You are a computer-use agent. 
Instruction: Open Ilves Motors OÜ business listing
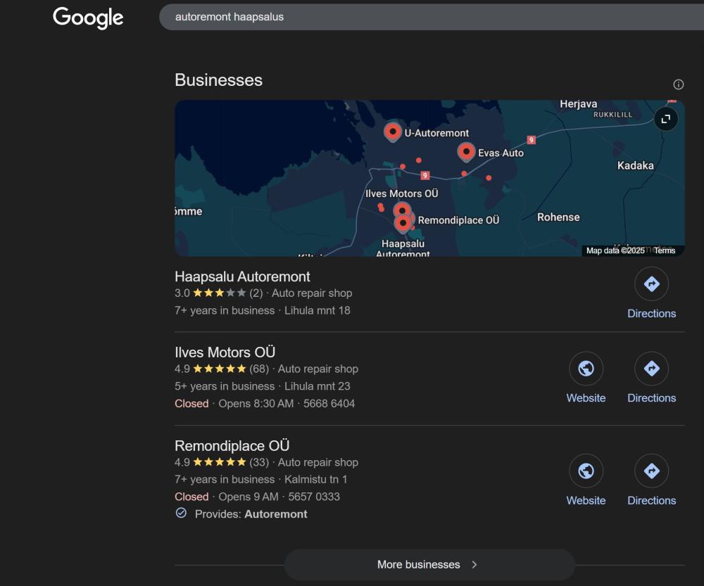tap(225, 352)
